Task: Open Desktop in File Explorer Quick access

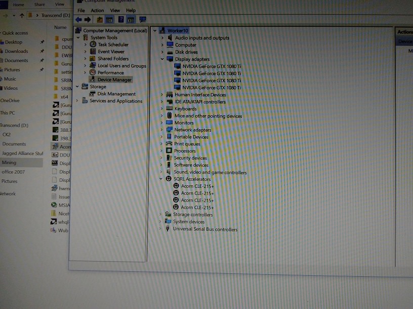Action: [x=14, y=42]
